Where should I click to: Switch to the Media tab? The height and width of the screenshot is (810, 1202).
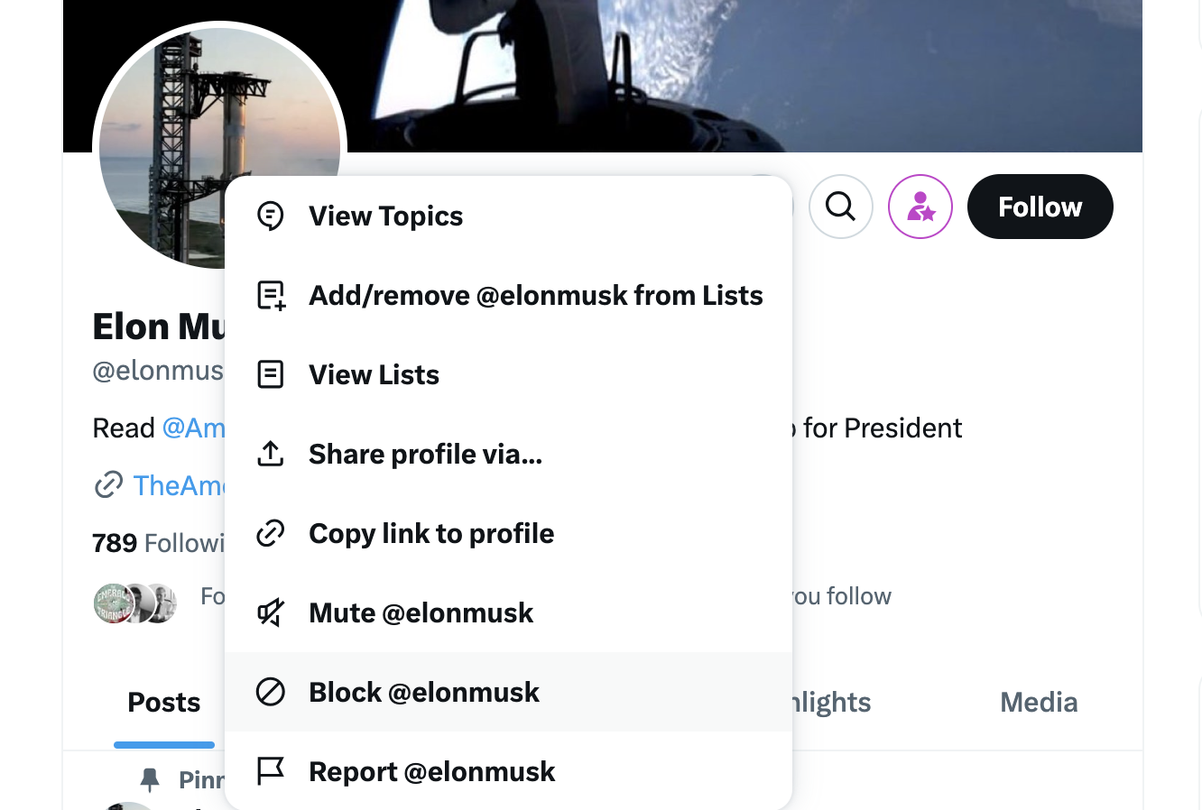pyautogui.click(x=1039, y=703)
